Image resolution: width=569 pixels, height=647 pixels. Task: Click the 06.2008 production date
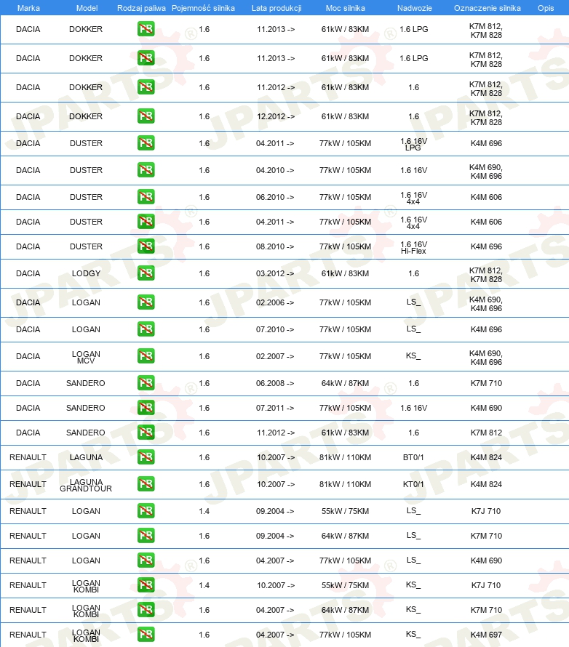275,383
